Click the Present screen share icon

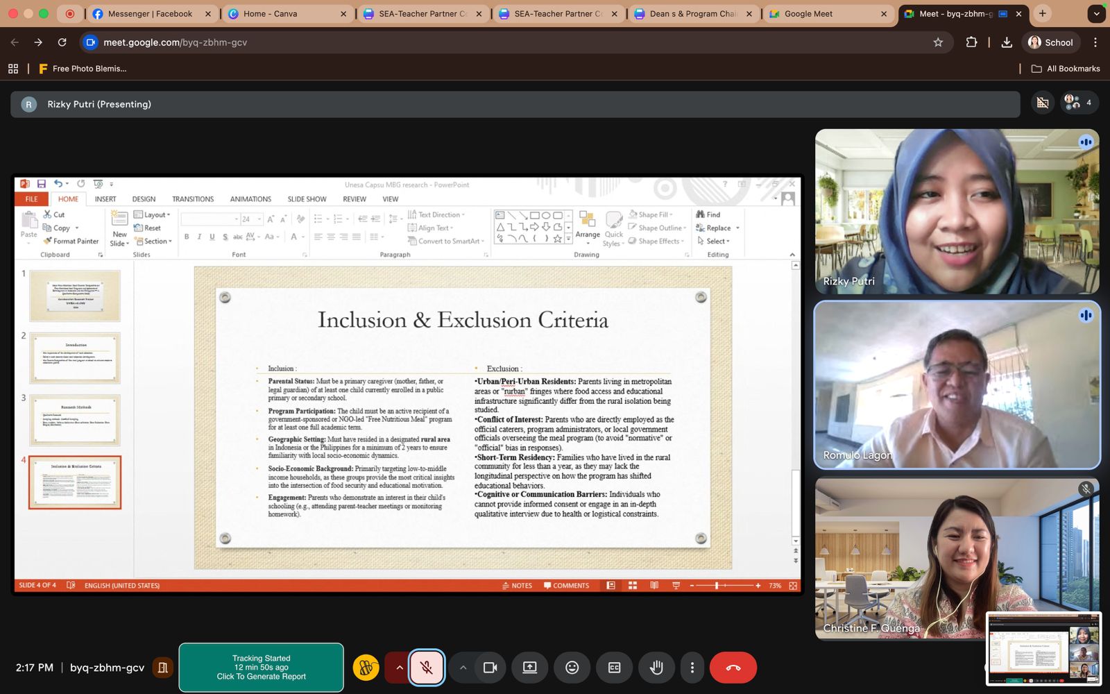point(530,668)
